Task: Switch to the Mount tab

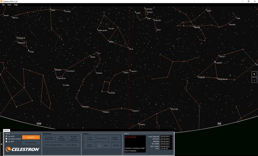Action: coord(6,130)
